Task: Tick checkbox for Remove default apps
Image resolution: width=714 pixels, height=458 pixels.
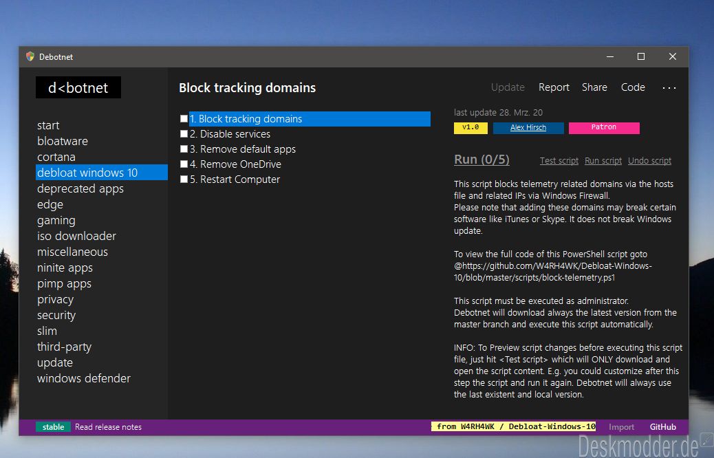Action: tap(184, 149)
